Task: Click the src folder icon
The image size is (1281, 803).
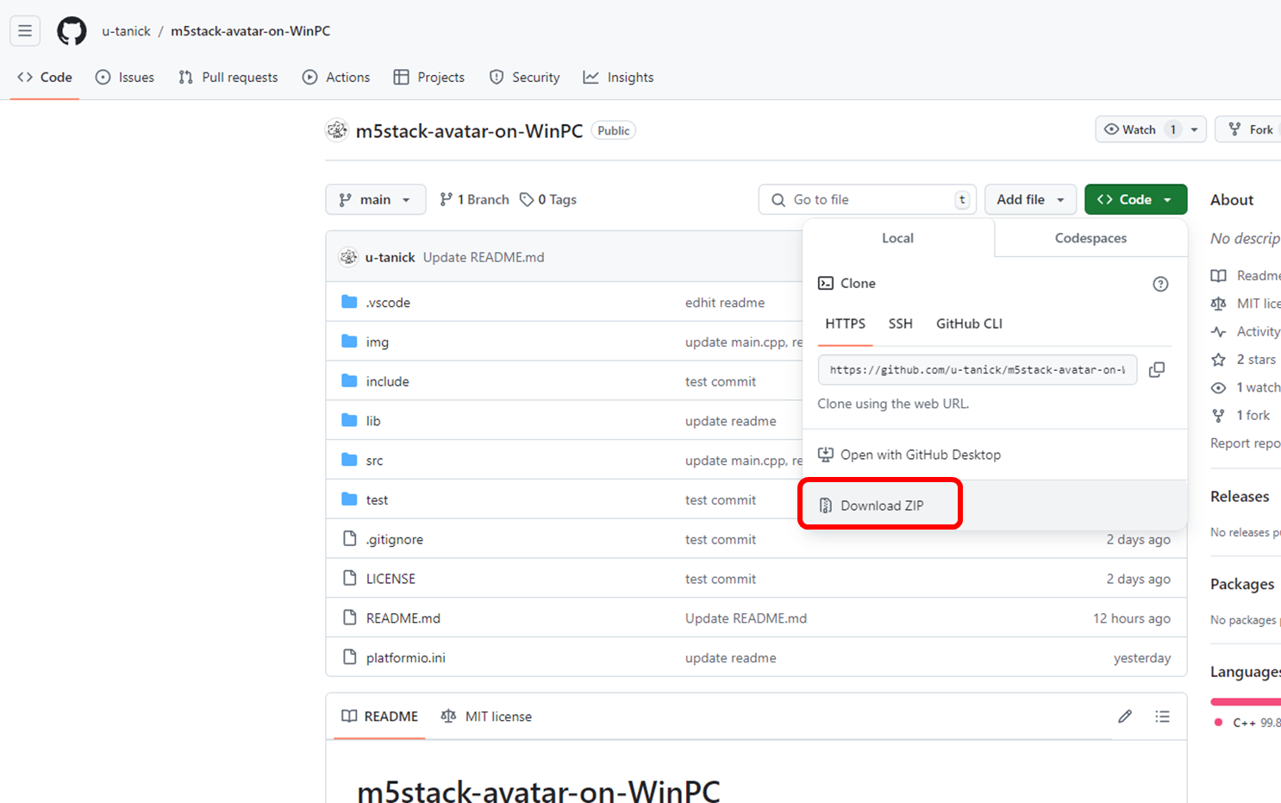Action: [x=349, y=460]
